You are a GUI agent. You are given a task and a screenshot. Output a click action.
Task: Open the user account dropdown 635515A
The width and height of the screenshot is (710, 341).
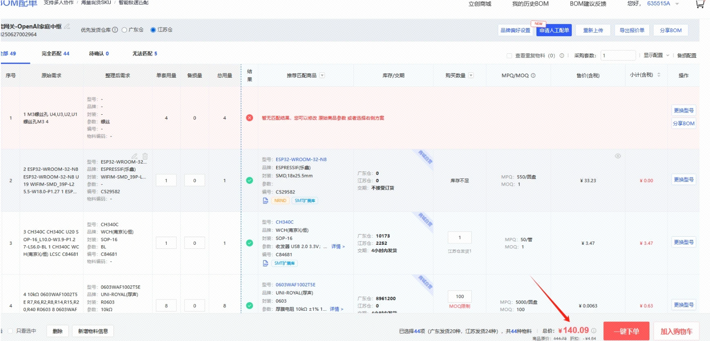[x=663, y=4]
